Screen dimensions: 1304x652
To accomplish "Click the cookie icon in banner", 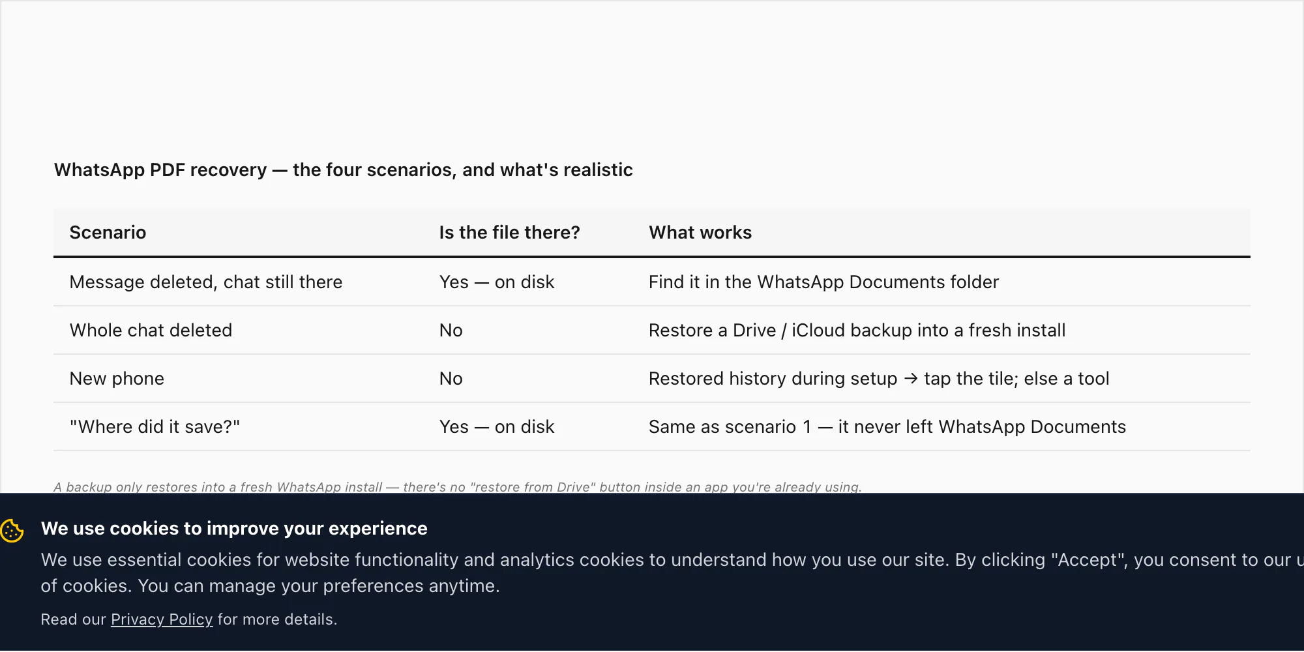I will click(x=12, y=530).
